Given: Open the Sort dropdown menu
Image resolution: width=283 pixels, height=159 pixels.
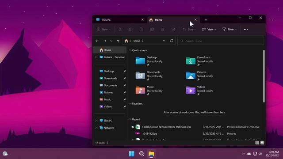Looking at the screenshot, I should point(189,30).
